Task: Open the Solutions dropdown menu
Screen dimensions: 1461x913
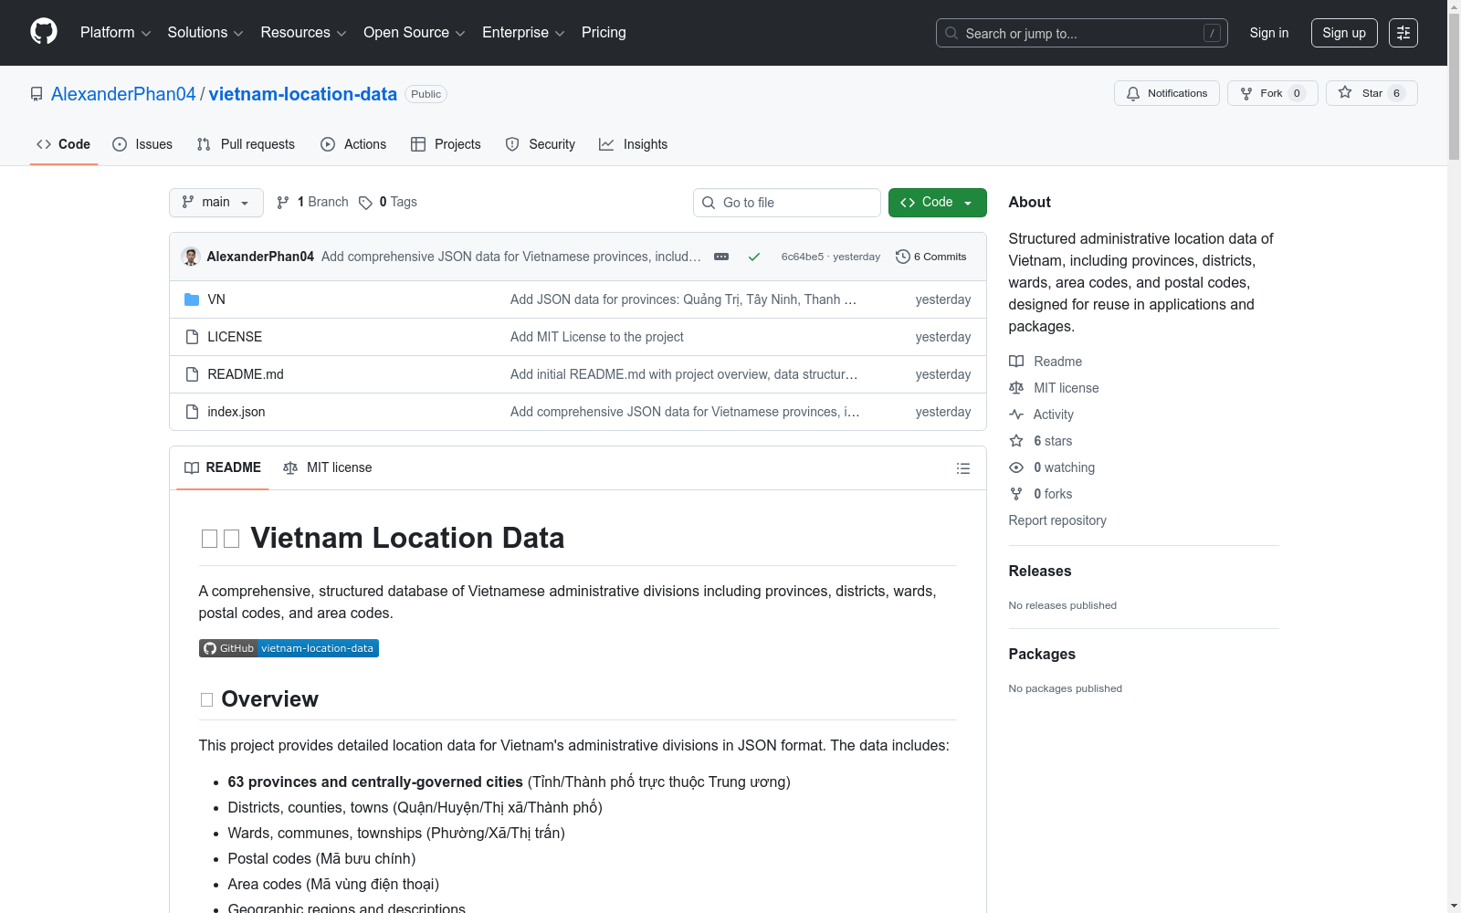Action: point(205,33)
